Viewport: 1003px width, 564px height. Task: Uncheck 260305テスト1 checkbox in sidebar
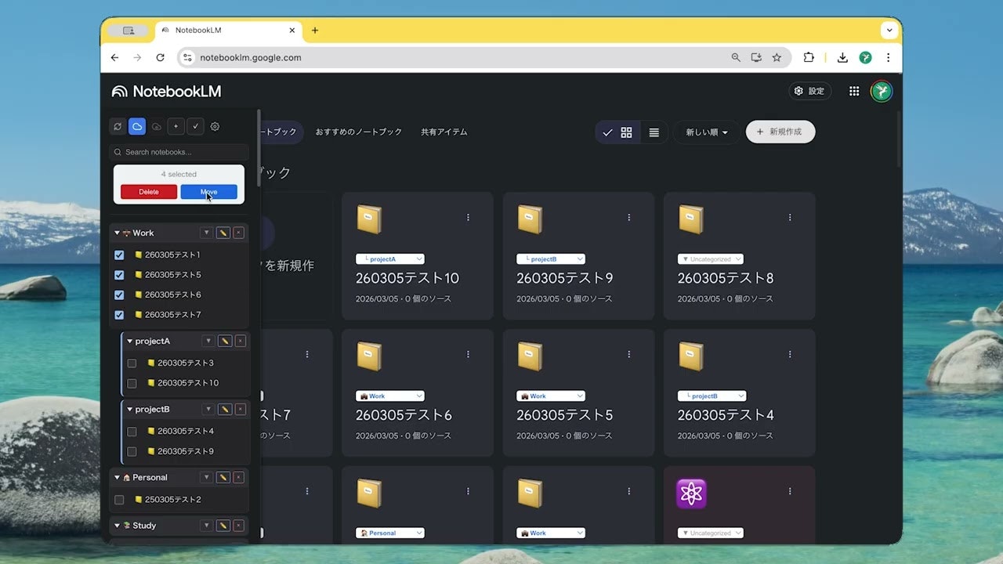pos(119,255)
